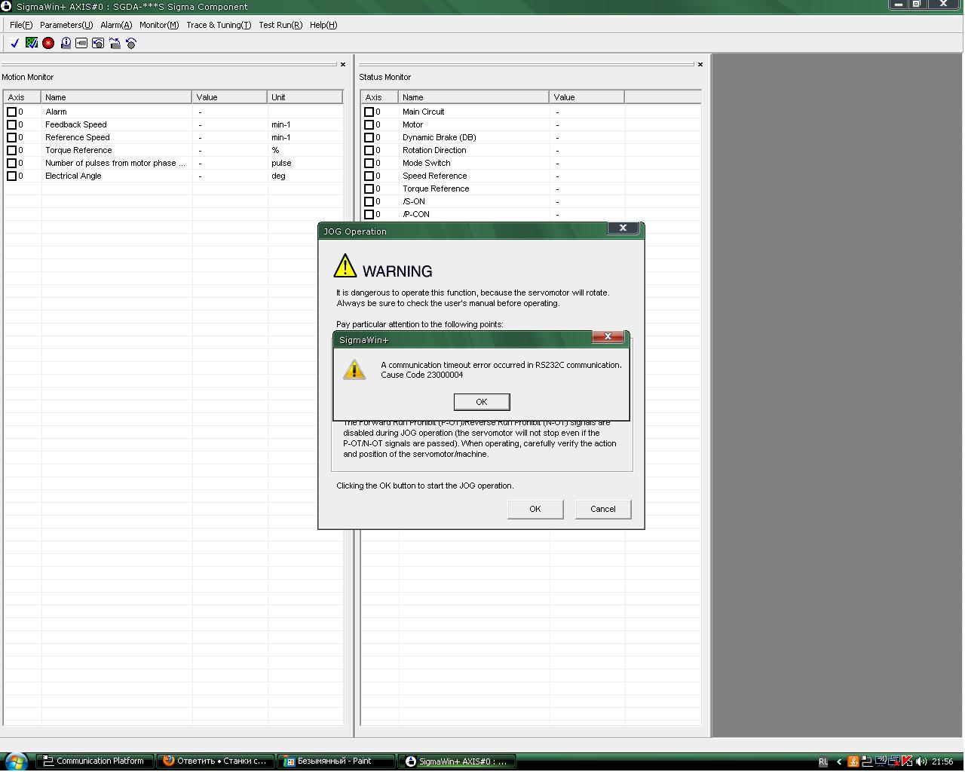Screen dimensions: 965x772
Task: Click the RL language indicator
Action: point(823,761)
